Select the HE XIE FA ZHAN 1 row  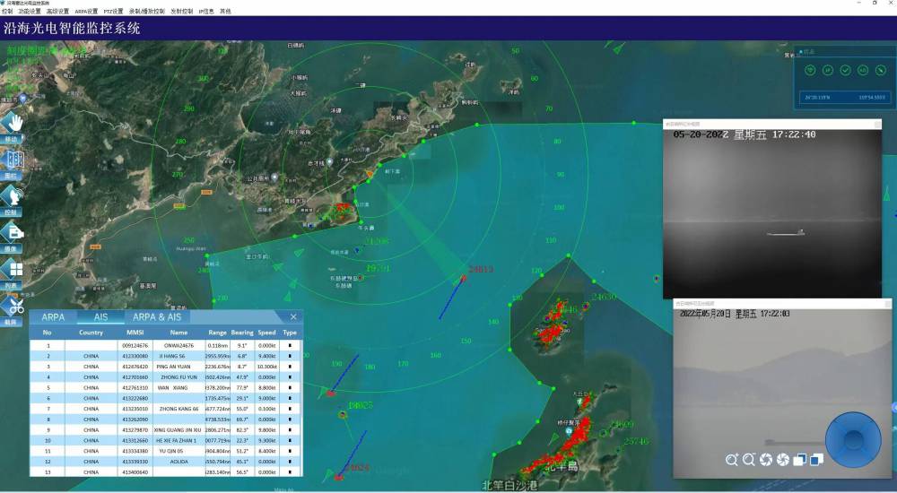tap(166, 440)
